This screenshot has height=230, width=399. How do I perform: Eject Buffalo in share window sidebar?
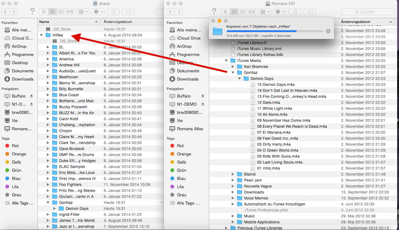[31, 96]
